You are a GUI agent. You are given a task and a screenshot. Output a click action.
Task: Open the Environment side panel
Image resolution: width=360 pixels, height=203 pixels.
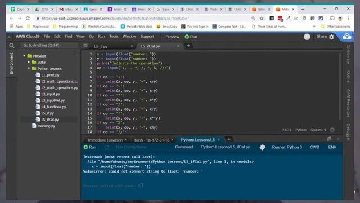11,64
